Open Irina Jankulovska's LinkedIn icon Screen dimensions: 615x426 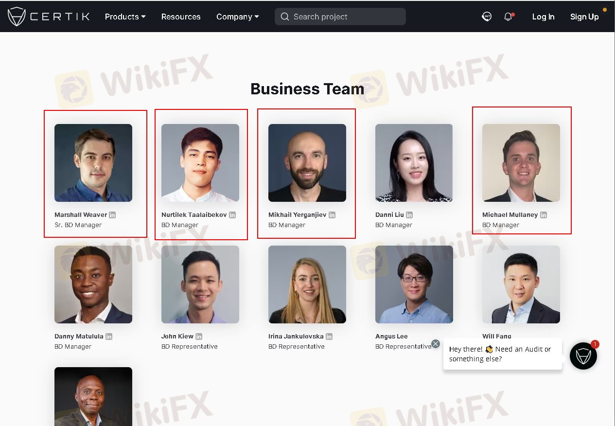[x=329, y=337]
